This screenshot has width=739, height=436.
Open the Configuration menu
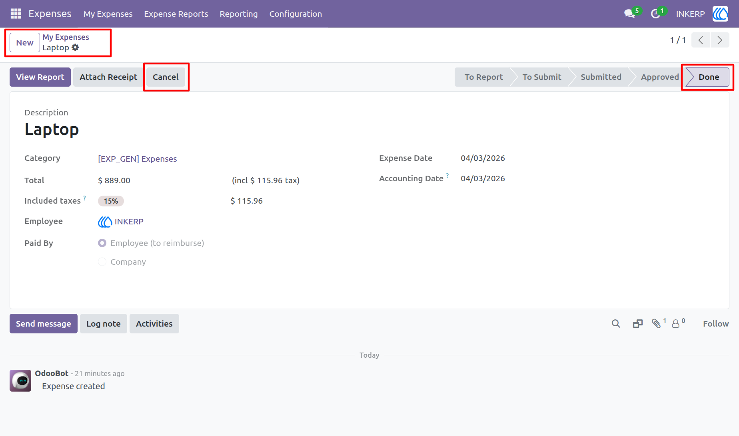[296, 14]
